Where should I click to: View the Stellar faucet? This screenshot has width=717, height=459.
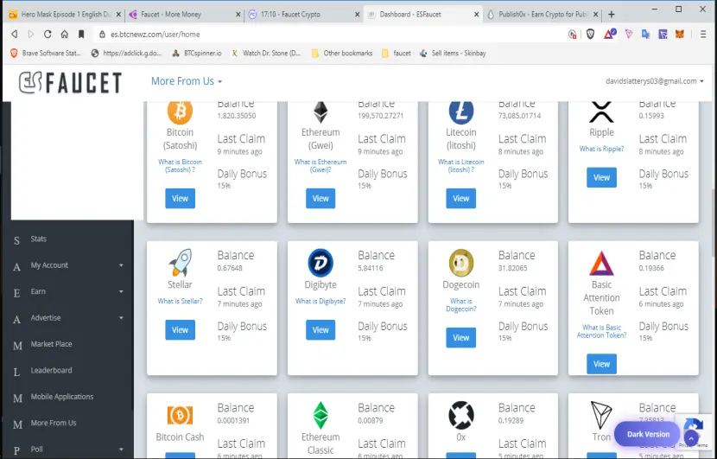(180, 330)
